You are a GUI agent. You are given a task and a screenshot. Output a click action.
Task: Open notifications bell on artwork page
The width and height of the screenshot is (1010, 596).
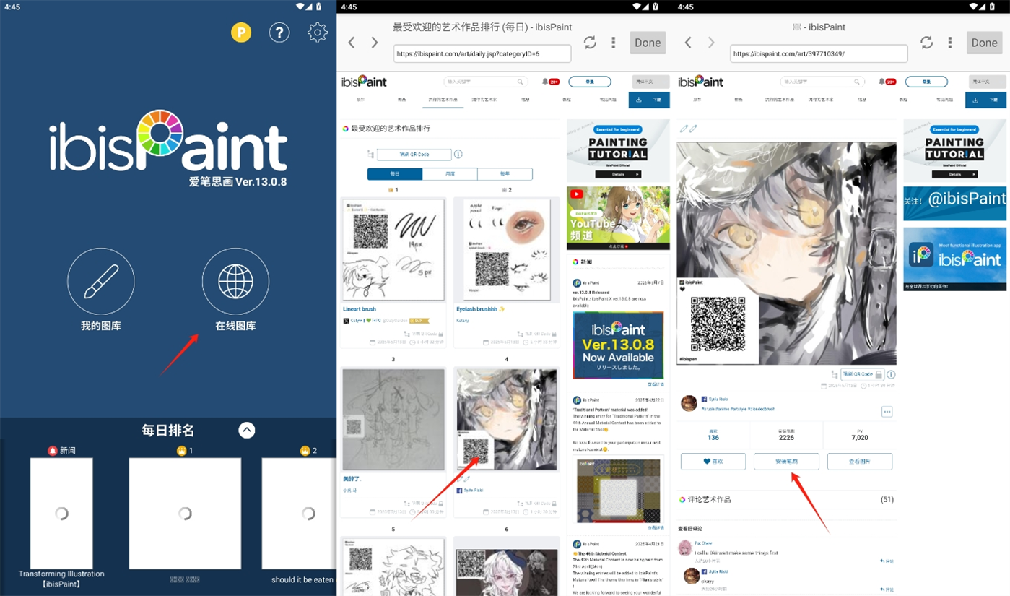(x=889, y=82)
